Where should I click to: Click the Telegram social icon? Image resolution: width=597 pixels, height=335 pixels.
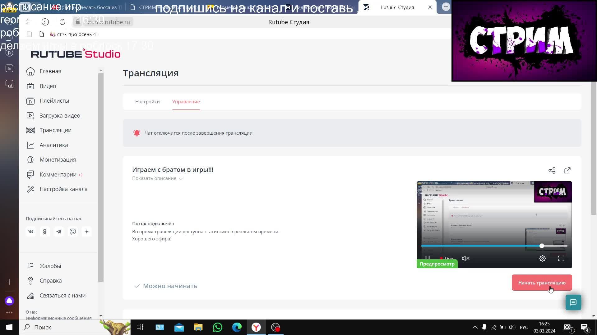[59, 232]
